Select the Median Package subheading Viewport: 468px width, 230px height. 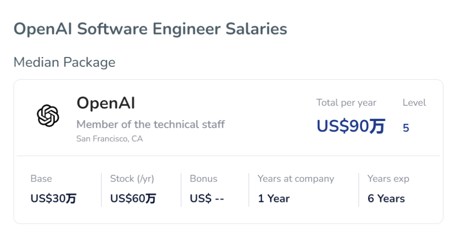pos(65,62)
